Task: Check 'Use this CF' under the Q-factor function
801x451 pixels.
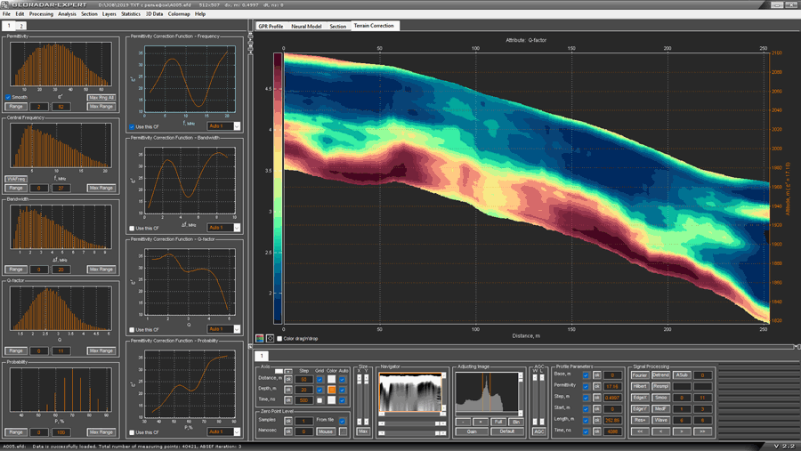Action: coord(133,329)
